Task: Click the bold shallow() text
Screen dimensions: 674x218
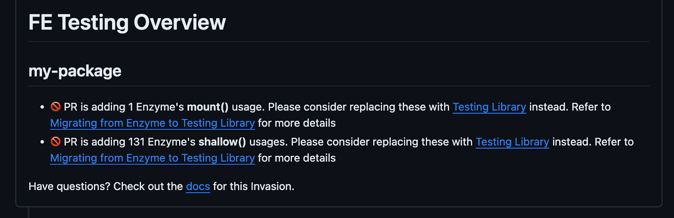Action: 222,142
